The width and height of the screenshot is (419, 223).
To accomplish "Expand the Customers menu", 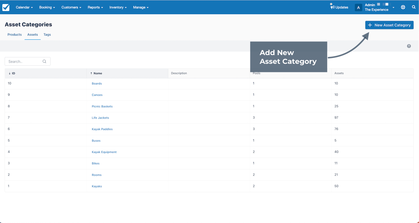I will tap(71, 7).
